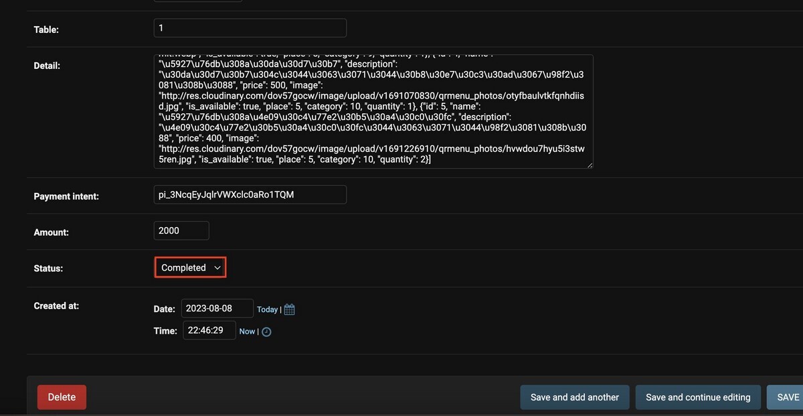Click the Now time shortcut link
Screen dimensions: 803x416
(x=247, y=332)
